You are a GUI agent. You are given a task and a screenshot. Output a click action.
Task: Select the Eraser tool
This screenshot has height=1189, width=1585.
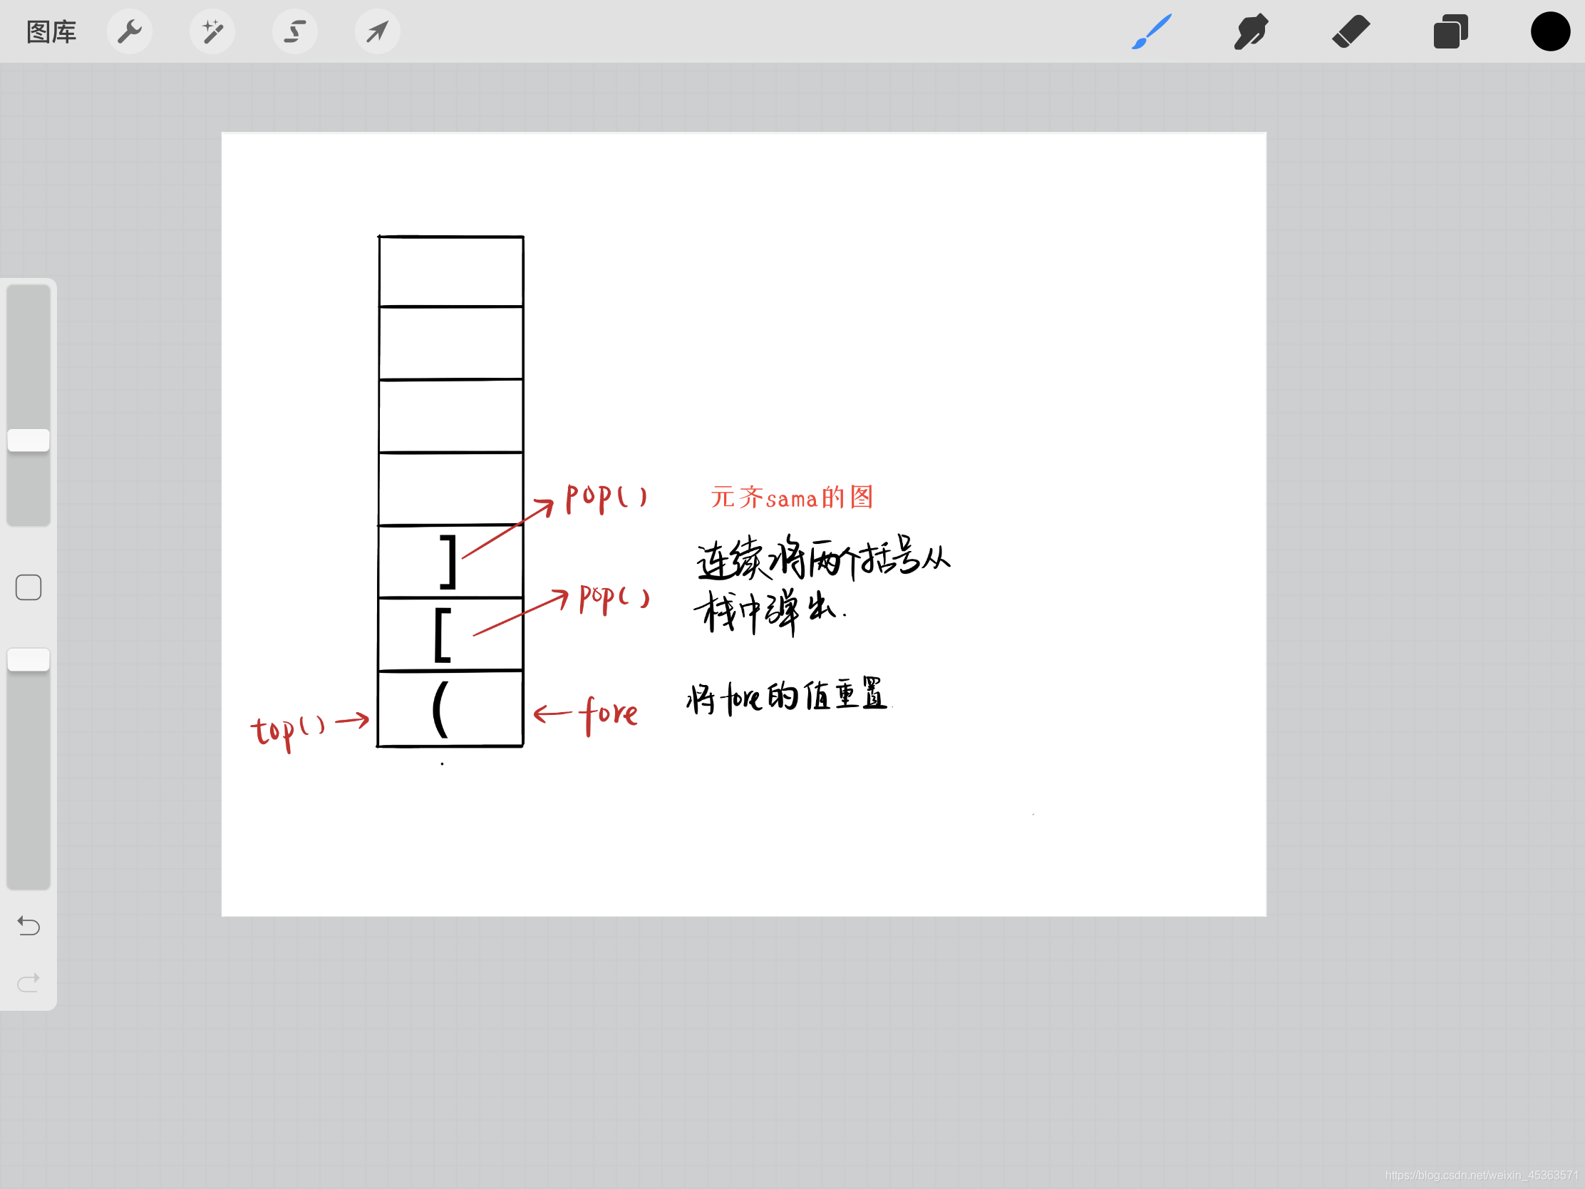[x=1351, y=31]
